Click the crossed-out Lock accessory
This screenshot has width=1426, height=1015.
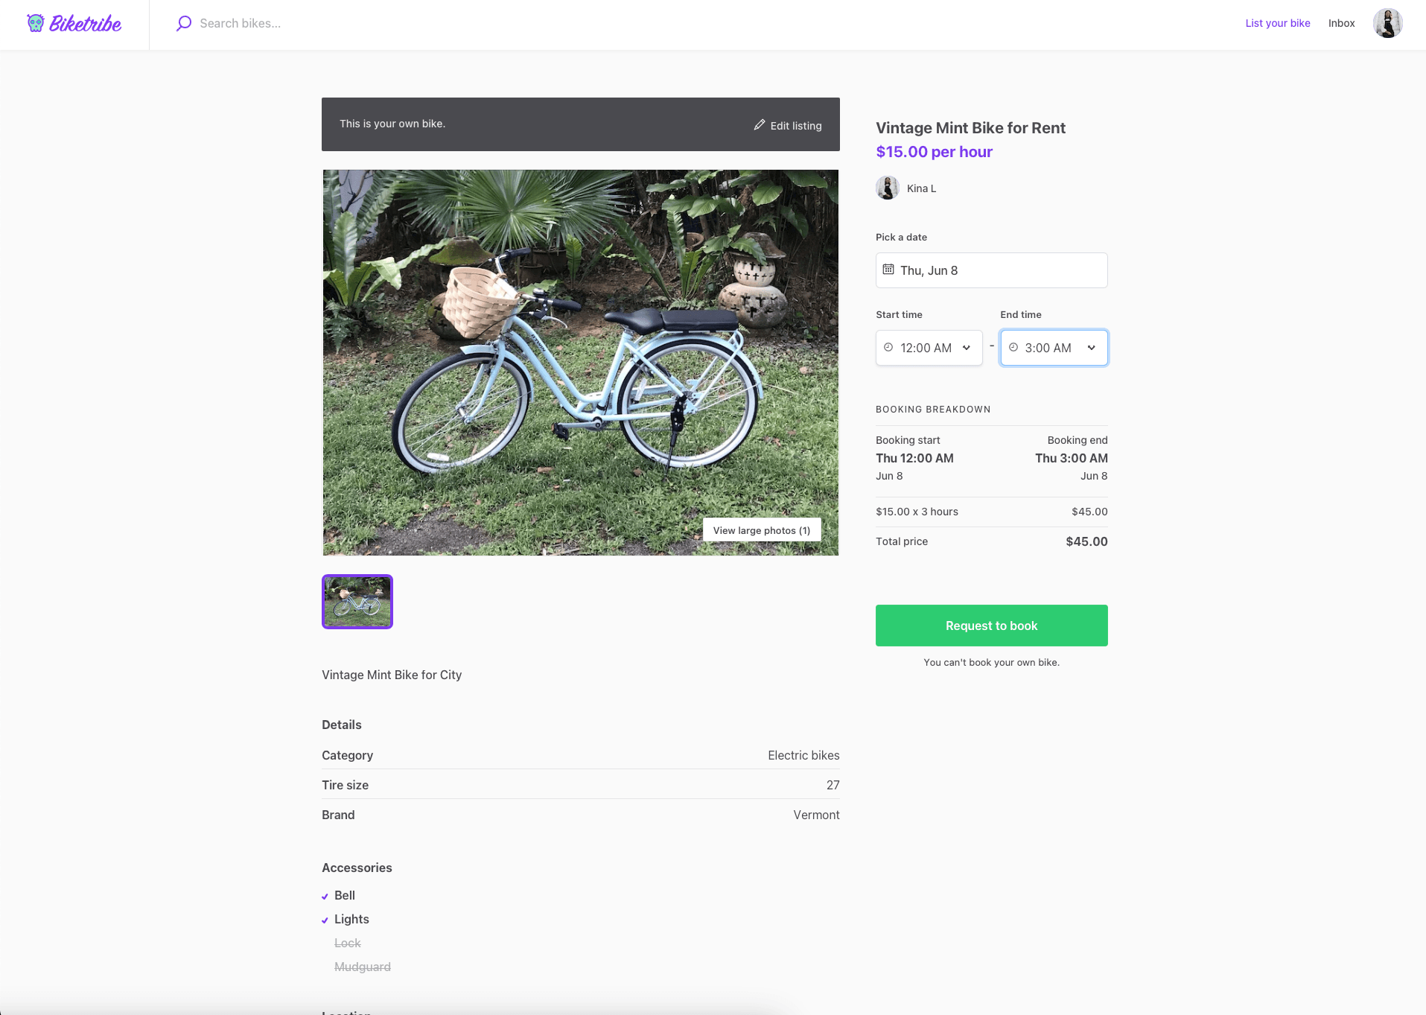pos(347,943)
